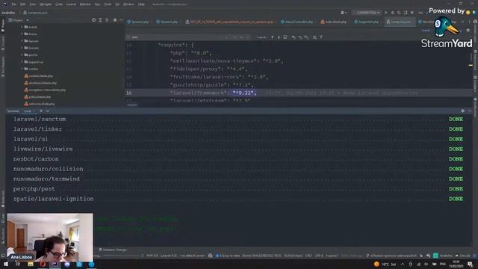Hide the Terminal panel
The image size is (478, 269).
click(x=470, y=111)
